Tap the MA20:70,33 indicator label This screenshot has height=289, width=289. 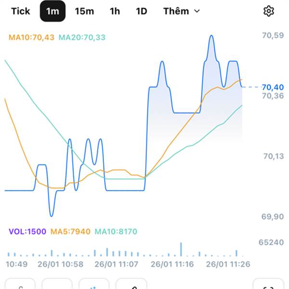tap(84, 37)
